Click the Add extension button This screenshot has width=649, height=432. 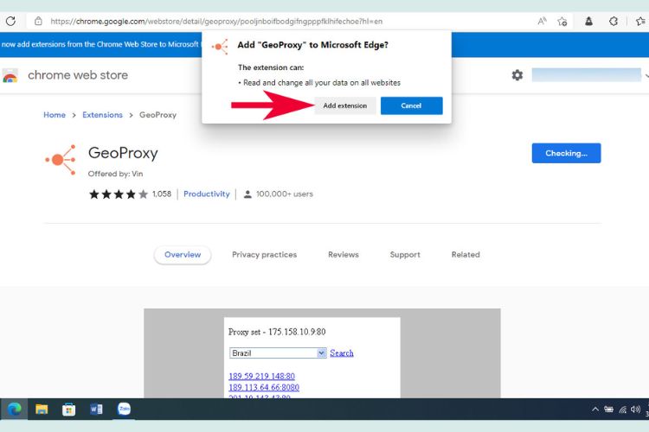tap(345, 105)
